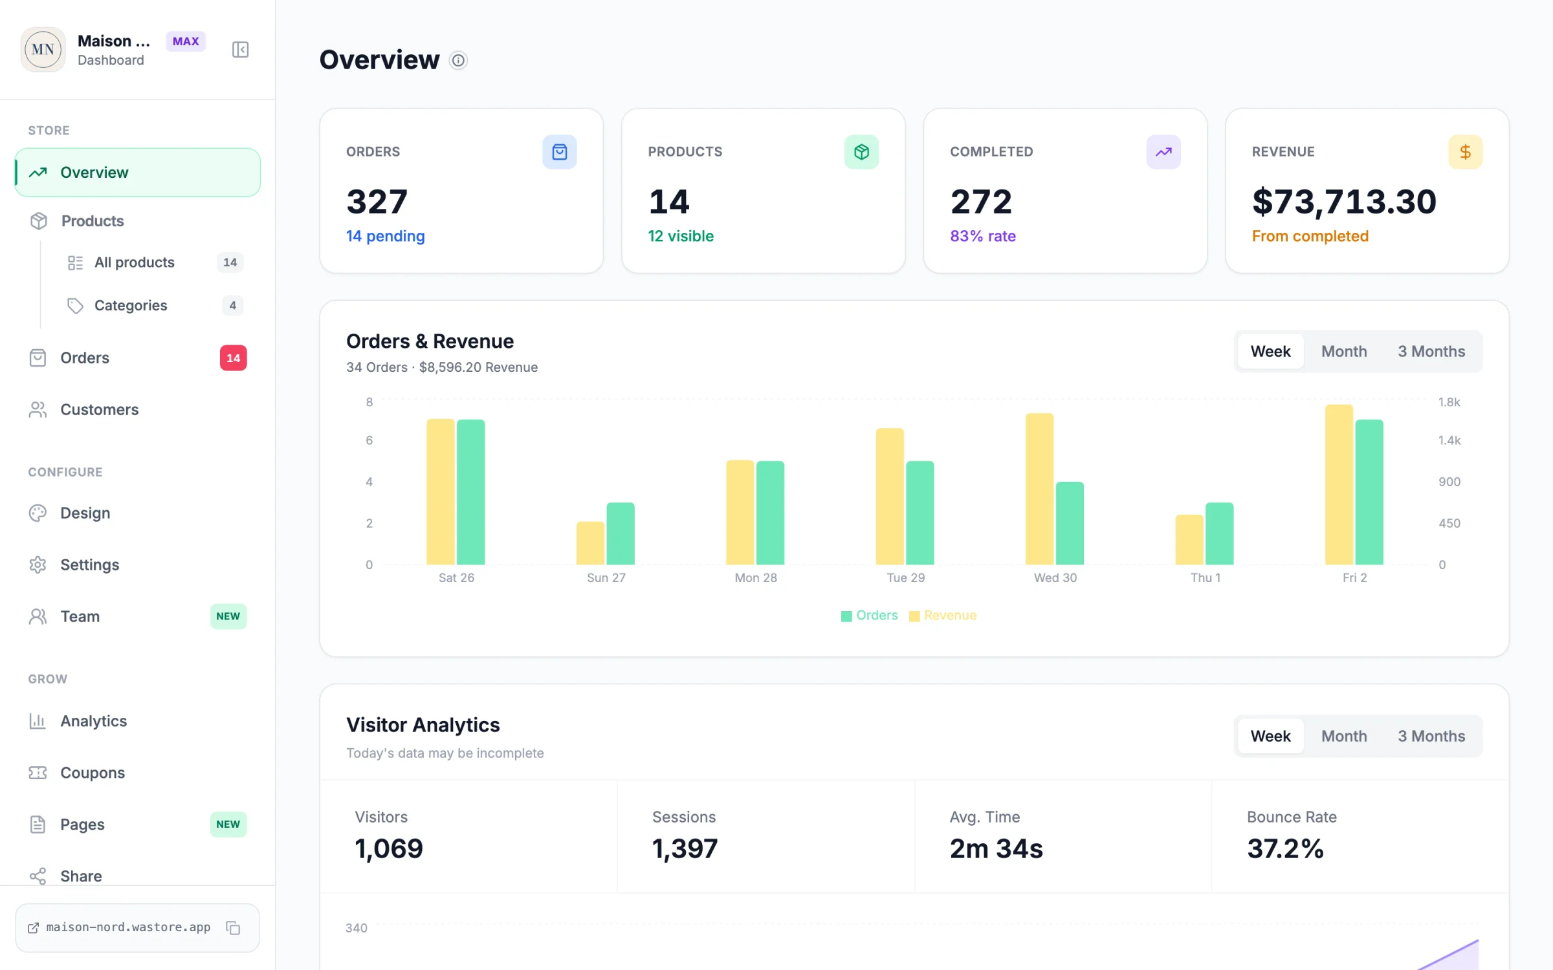Viewport: 1553px width, 970px height.
Task: Open Categories under Products
Action: [155, 305]
